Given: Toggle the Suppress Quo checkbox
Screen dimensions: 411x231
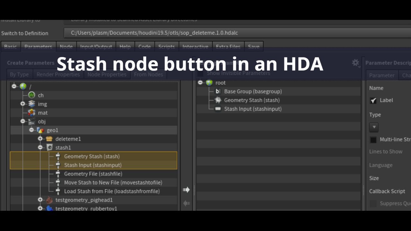Looking at the screenshot, I should pyautogui.click(x=373, y=203).
